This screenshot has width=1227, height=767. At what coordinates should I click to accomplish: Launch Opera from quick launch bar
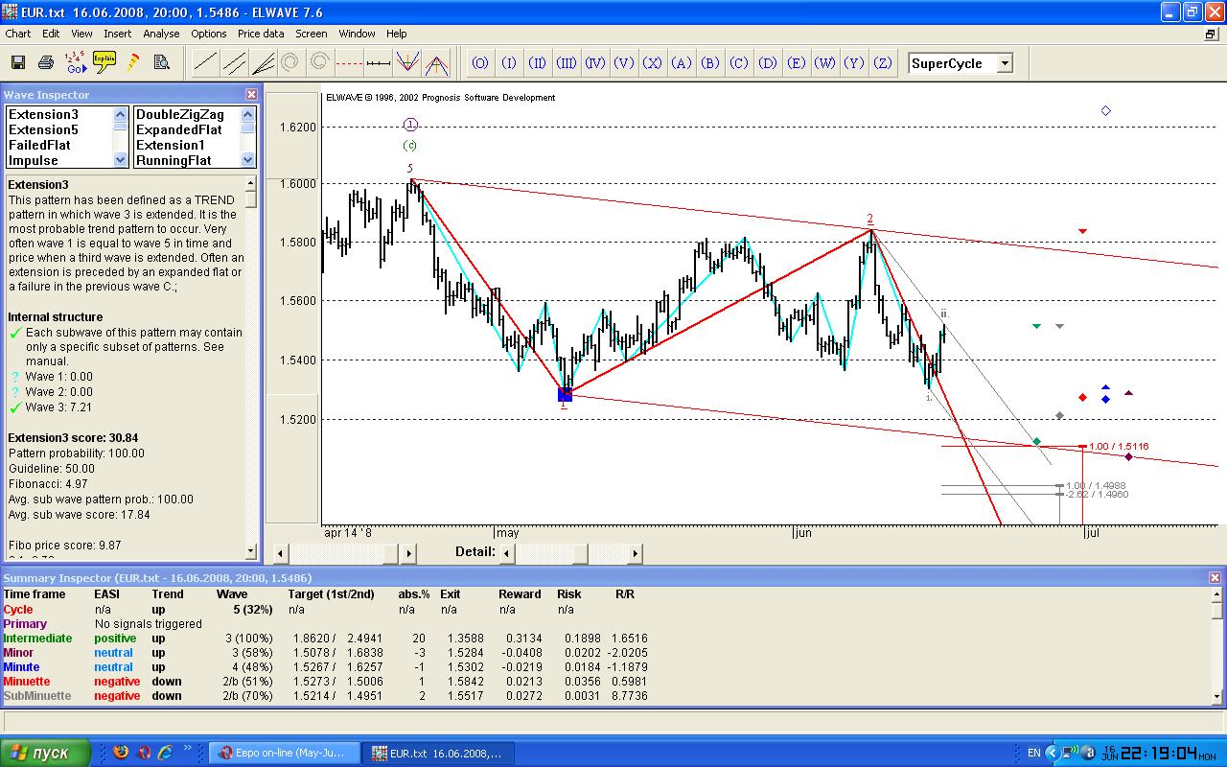coord(144,752)
